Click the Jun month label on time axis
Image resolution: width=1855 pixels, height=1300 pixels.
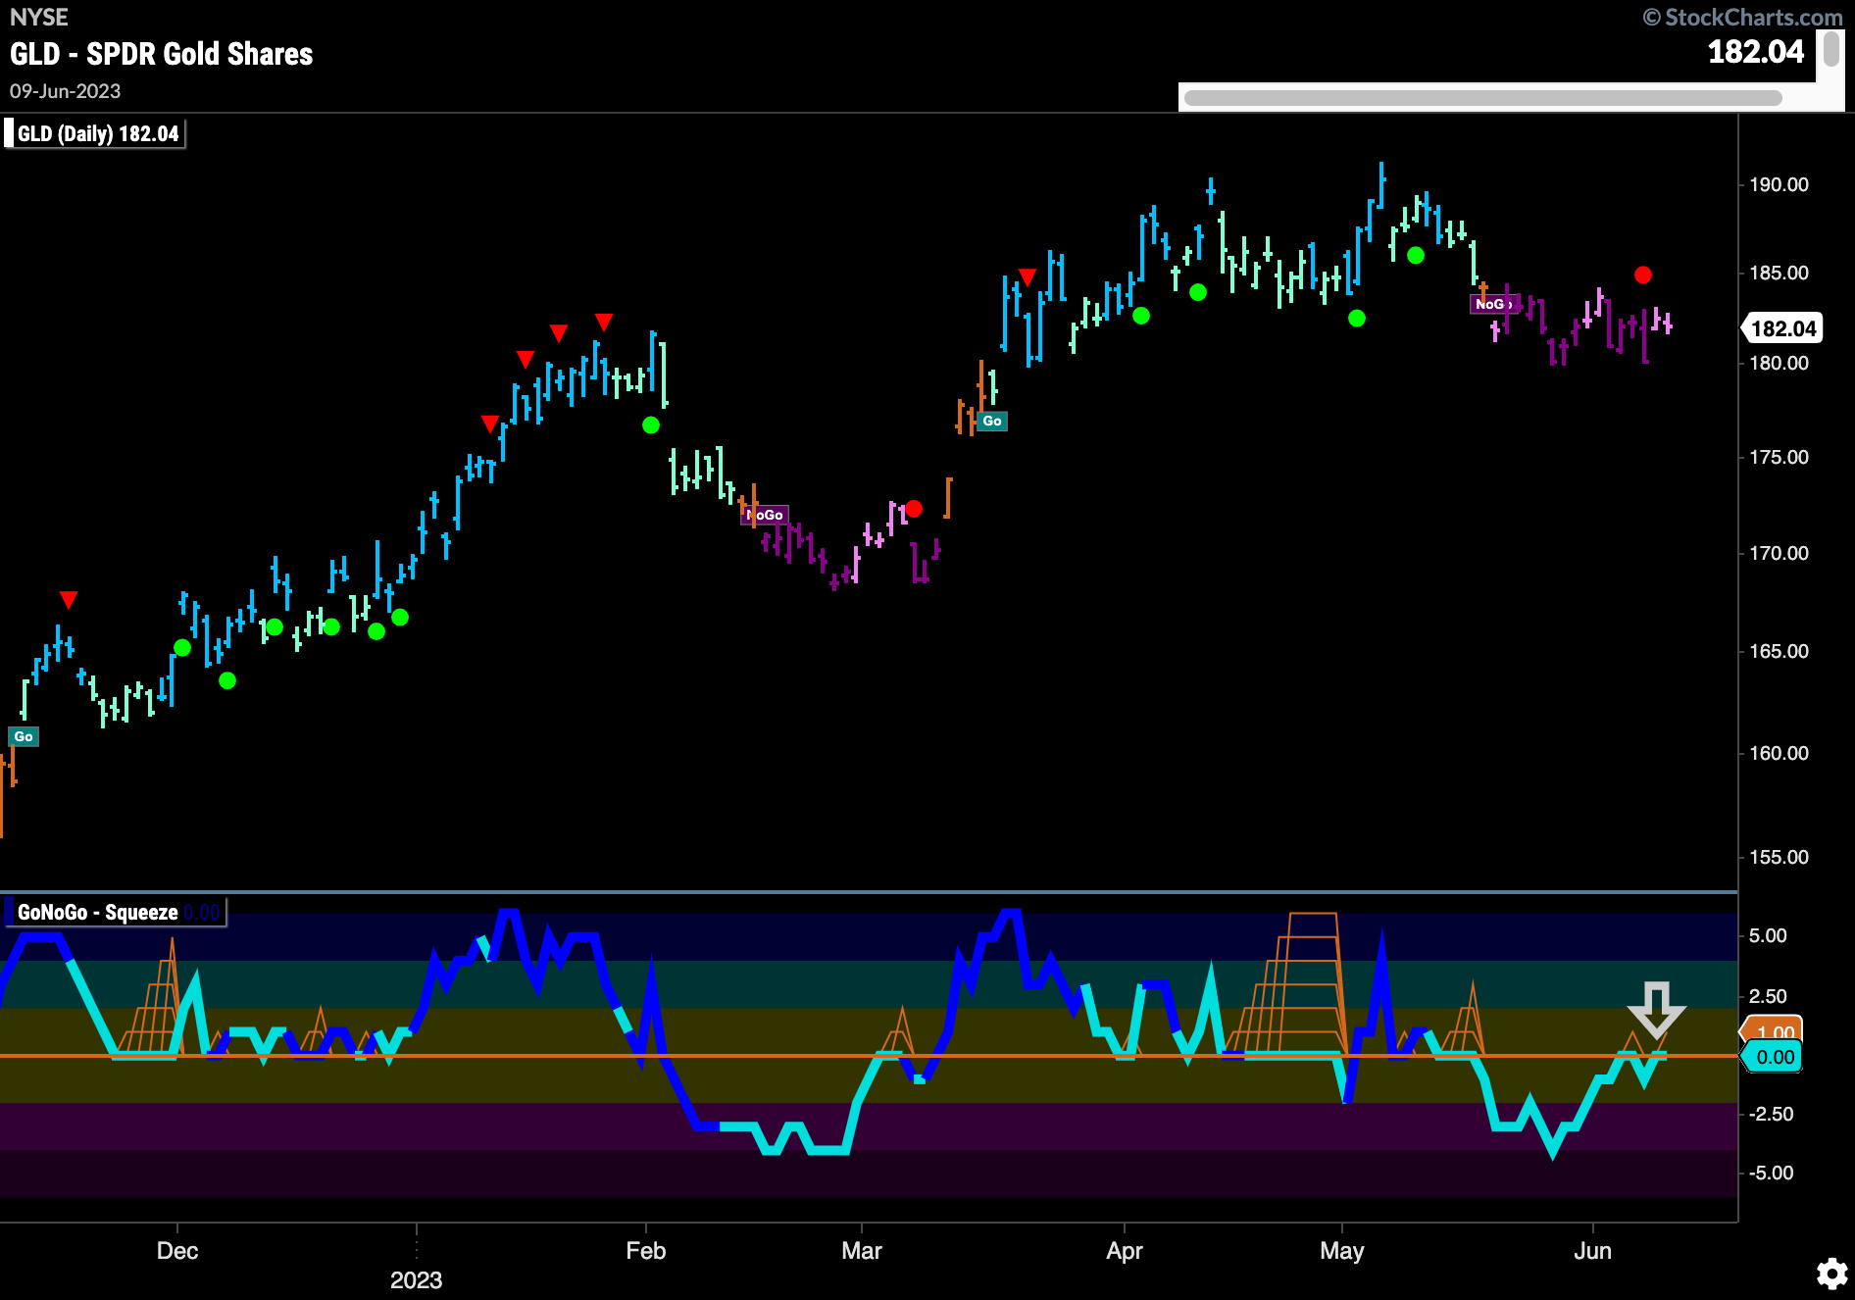1593,1251
